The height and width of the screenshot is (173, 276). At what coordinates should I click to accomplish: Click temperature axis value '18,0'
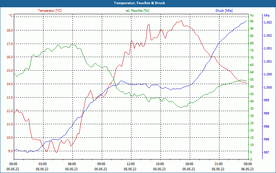click(x=10, y=30)
